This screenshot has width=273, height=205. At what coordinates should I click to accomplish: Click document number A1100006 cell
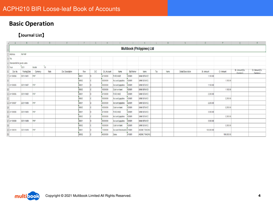(15, 94)
